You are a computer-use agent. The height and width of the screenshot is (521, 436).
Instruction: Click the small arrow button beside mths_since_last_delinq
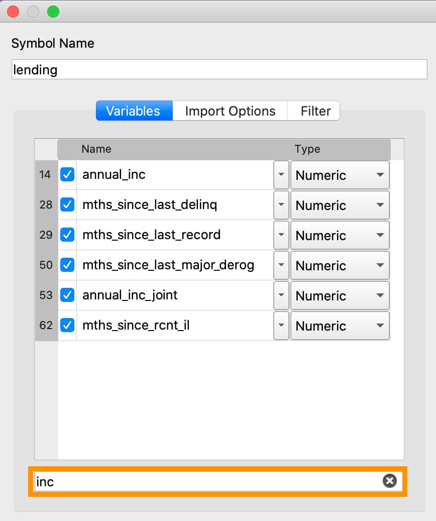pyautogui.click(x=281, y=205)
